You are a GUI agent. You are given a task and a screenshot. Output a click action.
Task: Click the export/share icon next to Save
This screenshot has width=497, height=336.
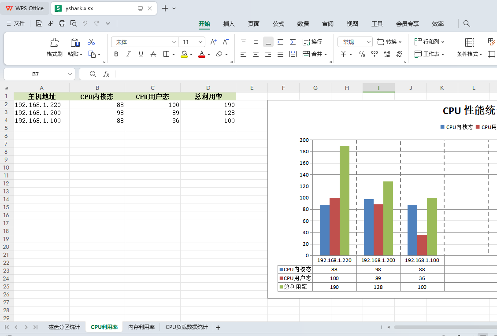[x=51, y=23]
